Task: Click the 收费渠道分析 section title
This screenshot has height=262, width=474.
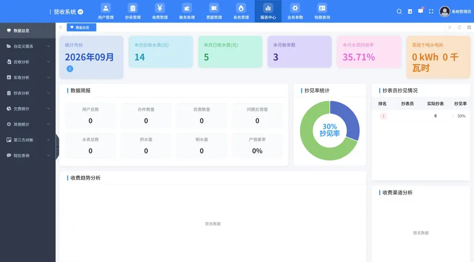Action: point(397,193)
